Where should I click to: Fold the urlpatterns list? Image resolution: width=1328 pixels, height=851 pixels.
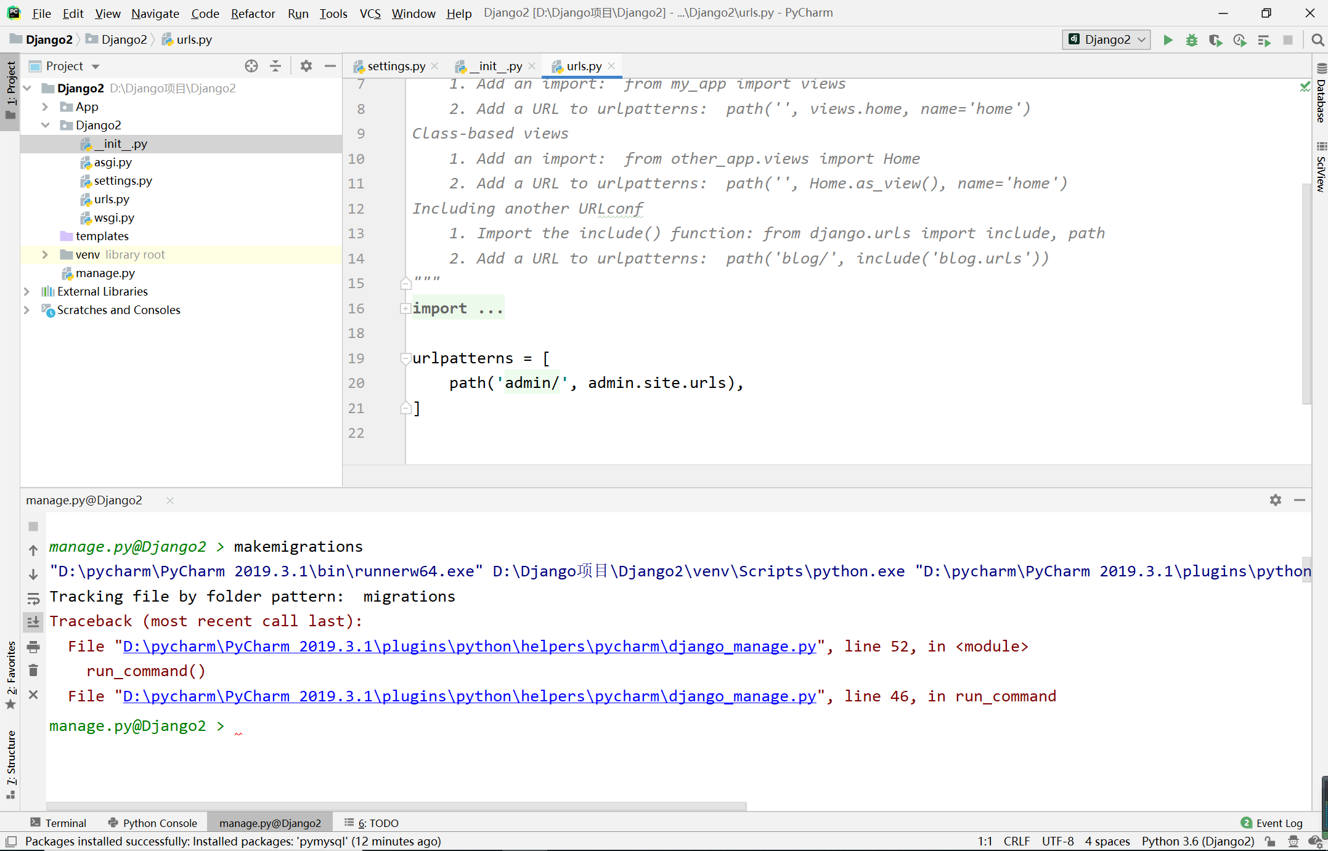(x=405, y=358)
